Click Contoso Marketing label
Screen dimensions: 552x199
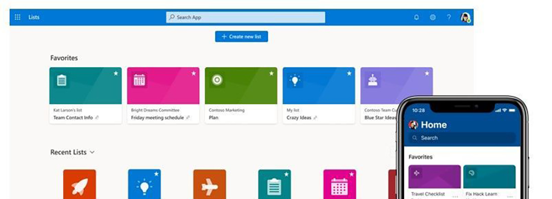coord(226,110)
